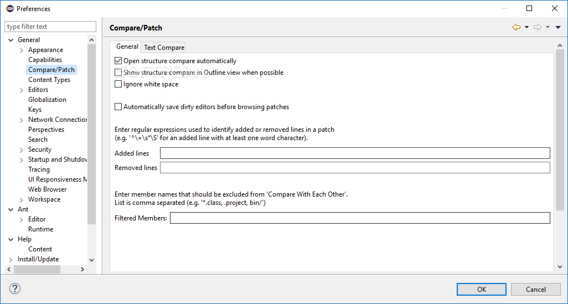
Task: Select the Ant category
Action: [23, 209]
